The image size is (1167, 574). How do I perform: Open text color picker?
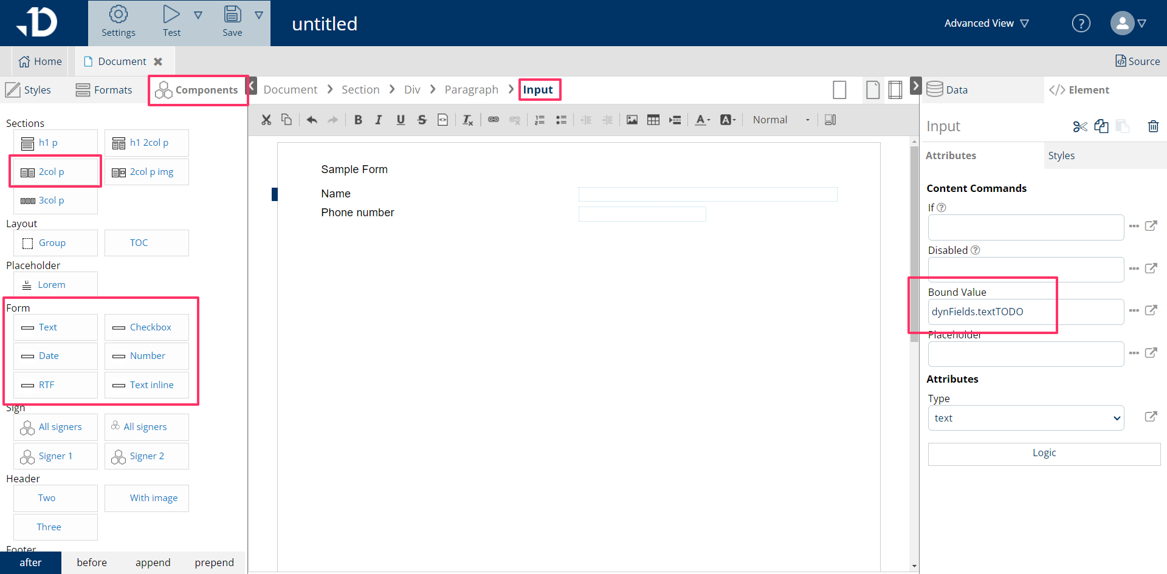point(702,120)
